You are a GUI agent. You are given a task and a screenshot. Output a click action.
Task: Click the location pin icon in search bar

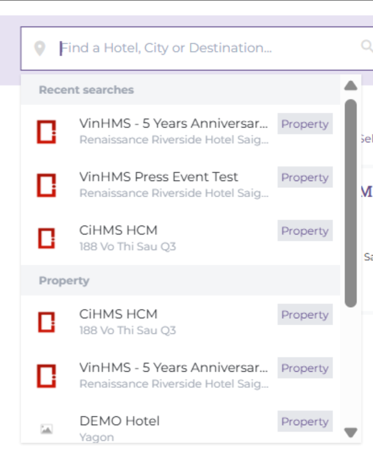pos(40,48)
